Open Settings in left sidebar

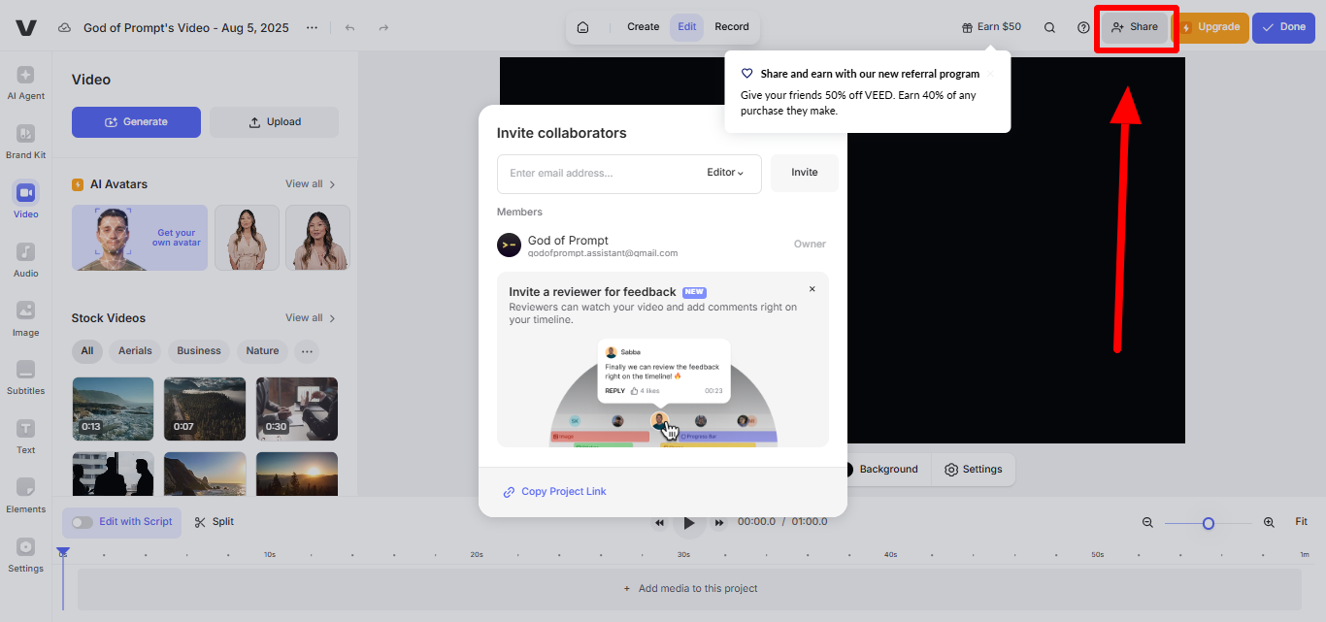pos(26,555)
